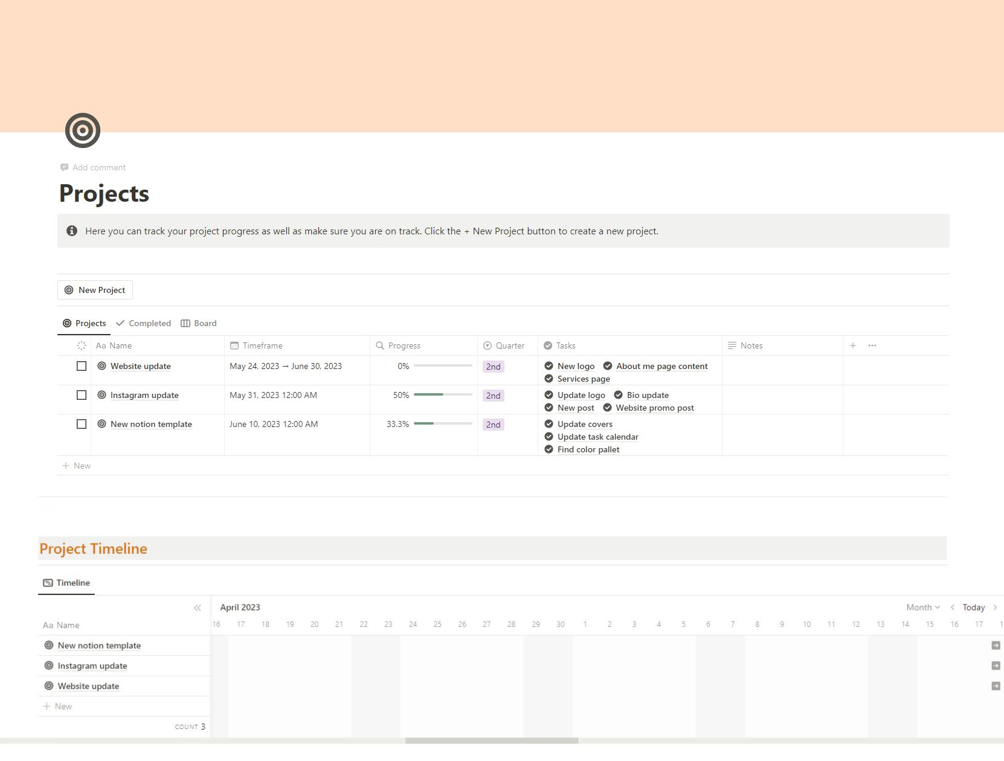The height and width of the screenshot is (761, 1004).
Task: Open the Month timeline scale dropdown
Action: [923, 608]
